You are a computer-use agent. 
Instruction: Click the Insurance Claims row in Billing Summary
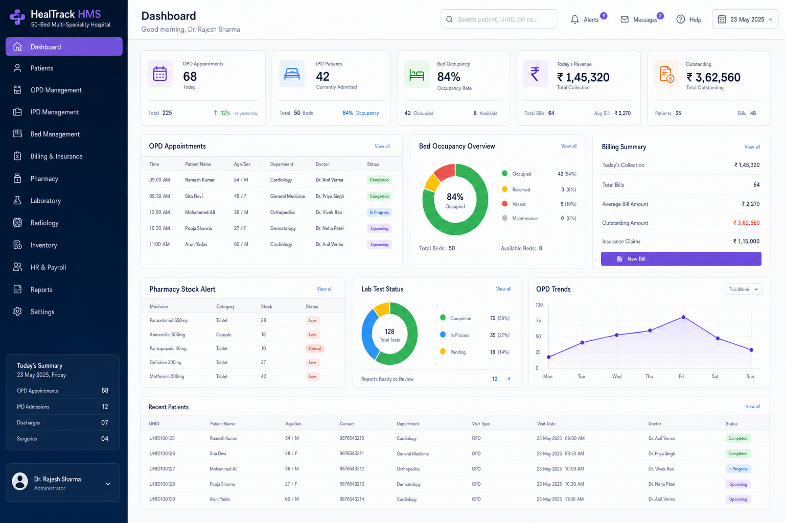click(681, 241)
